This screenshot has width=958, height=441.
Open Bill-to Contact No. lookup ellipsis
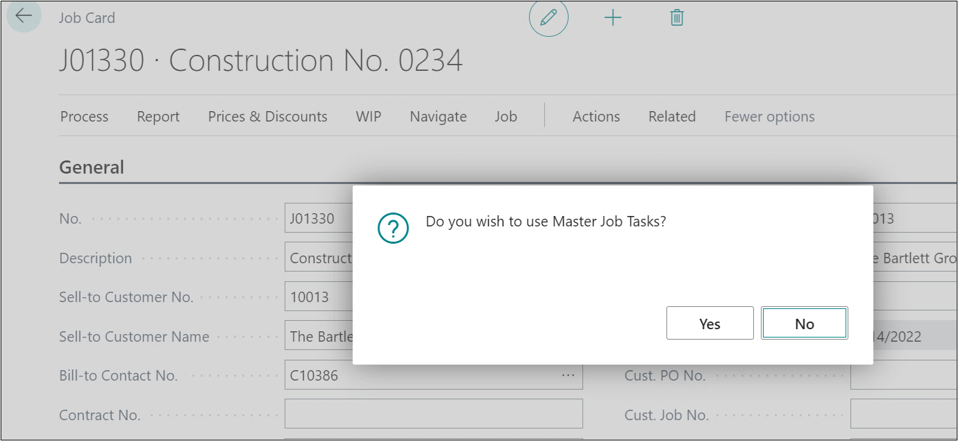point(568,376)
